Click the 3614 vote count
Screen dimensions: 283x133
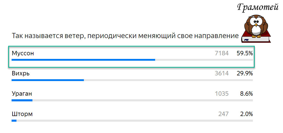(x=222, y=74)
